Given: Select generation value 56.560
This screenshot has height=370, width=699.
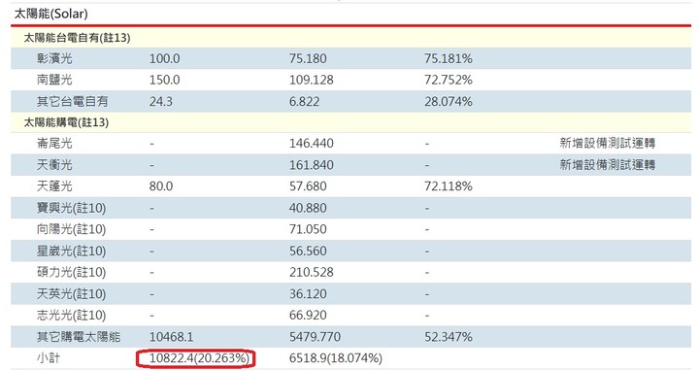Looking at the screenshot, I should [308, 251].
